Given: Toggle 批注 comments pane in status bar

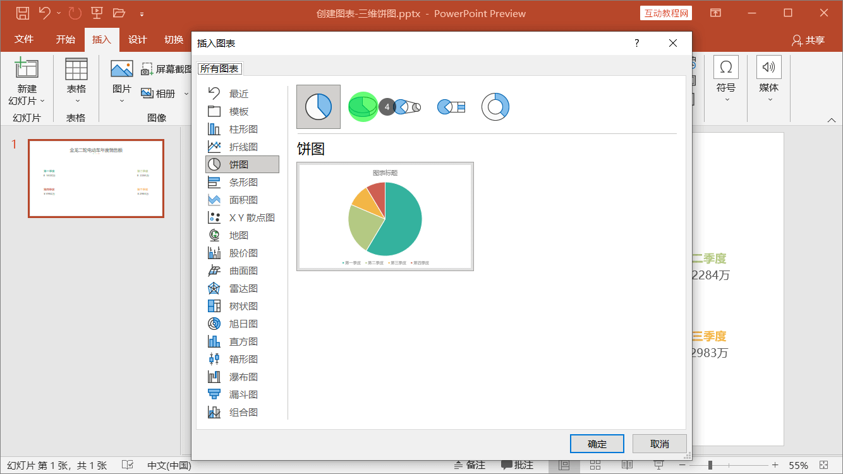Looking at the screenshot, I should 517,465.
